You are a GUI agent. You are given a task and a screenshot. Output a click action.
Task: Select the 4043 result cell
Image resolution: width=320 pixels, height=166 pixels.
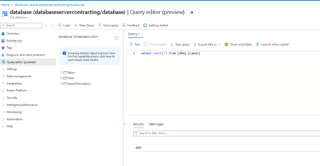point(139,148)
